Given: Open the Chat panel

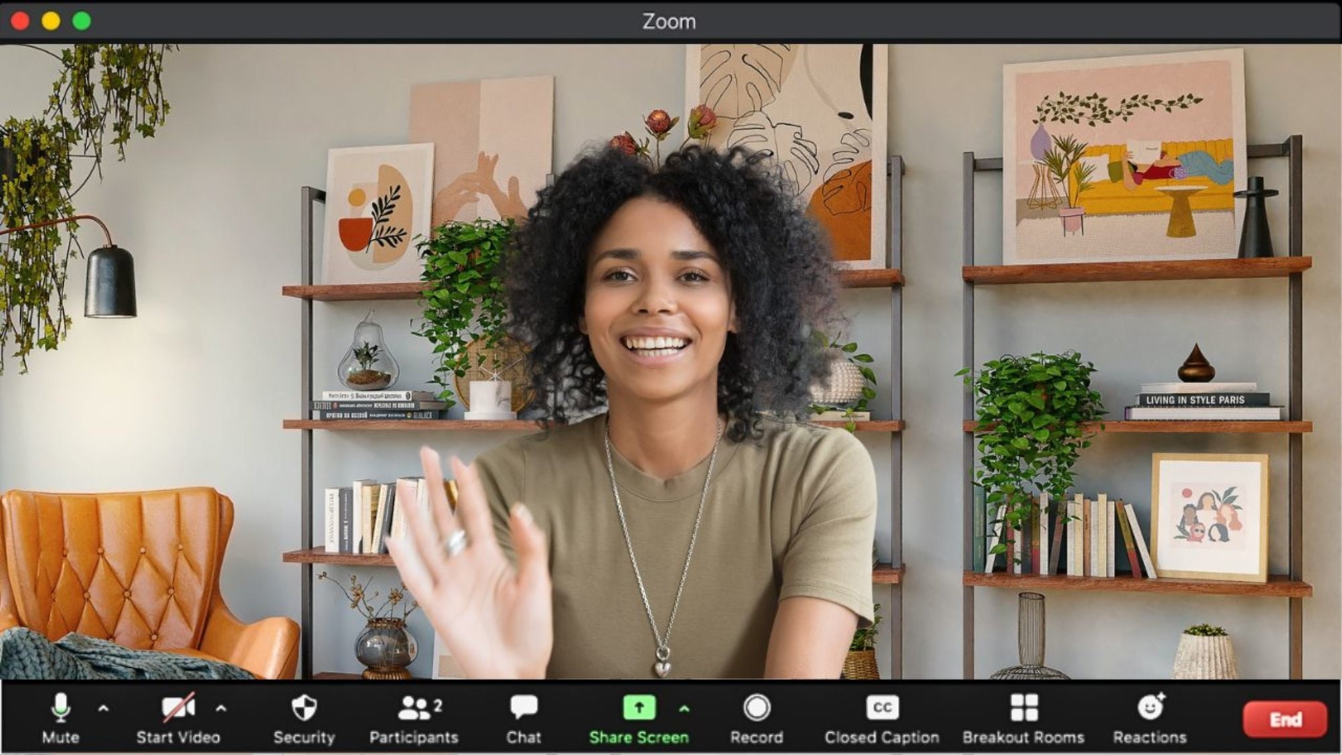Looking at the screenshot, I should 524,707.
